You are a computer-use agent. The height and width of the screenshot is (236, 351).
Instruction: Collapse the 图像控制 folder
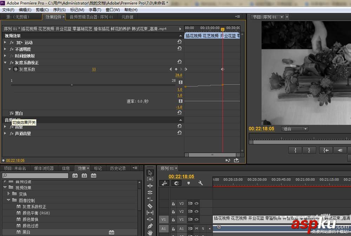pyautogui.click(x=8, y=200)
